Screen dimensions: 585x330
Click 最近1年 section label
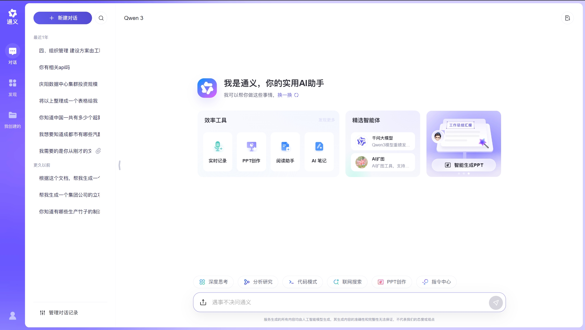[x=41, y=37]
